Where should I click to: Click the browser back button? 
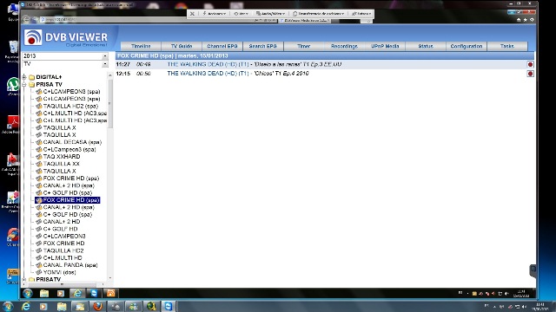pyautogui.click(x=26, y=19)
